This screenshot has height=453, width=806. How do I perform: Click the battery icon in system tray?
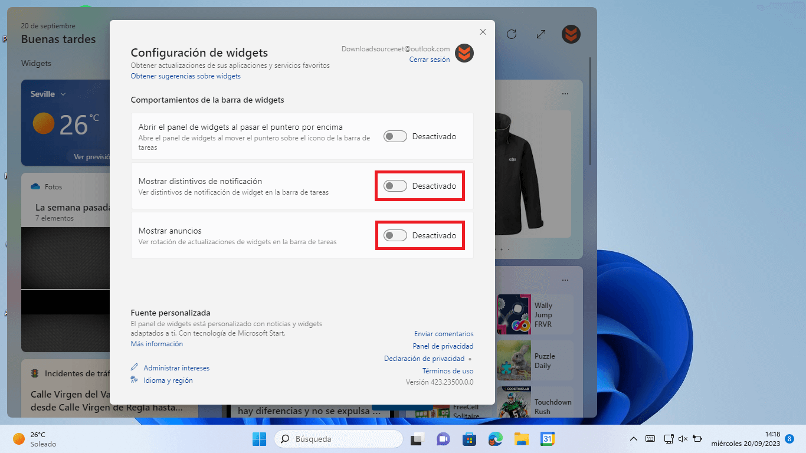pyautogui.click(x=697, y=439)
